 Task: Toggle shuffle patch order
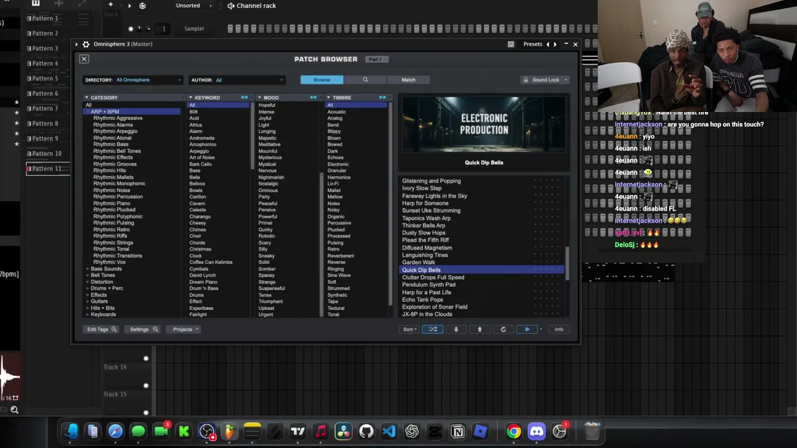click(433, 329)
